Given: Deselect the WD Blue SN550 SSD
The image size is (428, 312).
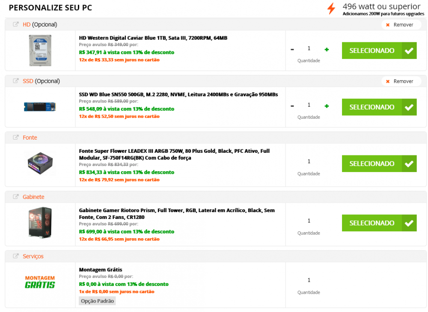Looking at the screenshot, I should coord(379,107).
